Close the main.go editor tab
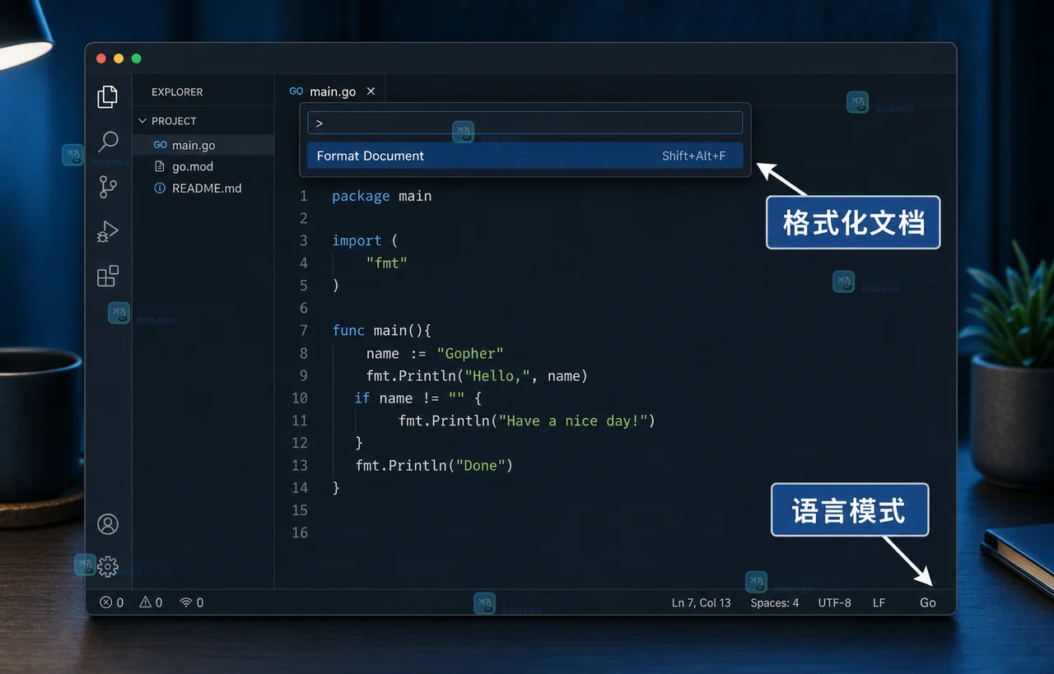 pos(371,91)
